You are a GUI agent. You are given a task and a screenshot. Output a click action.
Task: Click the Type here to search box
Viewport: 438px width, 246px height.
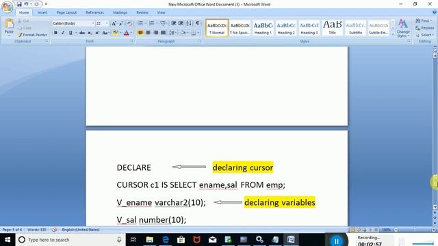click(70, 240)
